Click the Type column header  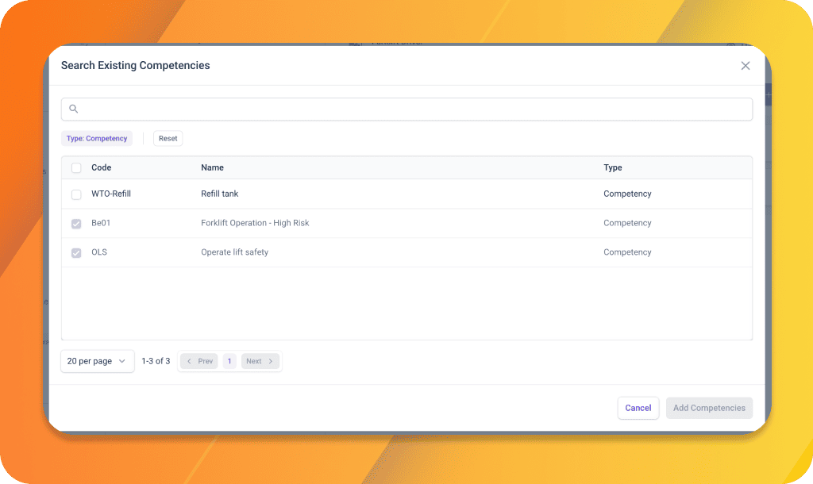pos(612,167)
